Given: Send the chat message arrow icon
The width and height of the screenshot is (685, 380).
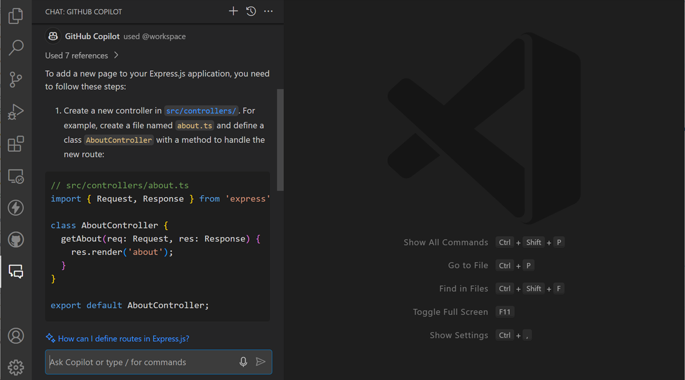Looking at the screenshot, I should 261,362.
